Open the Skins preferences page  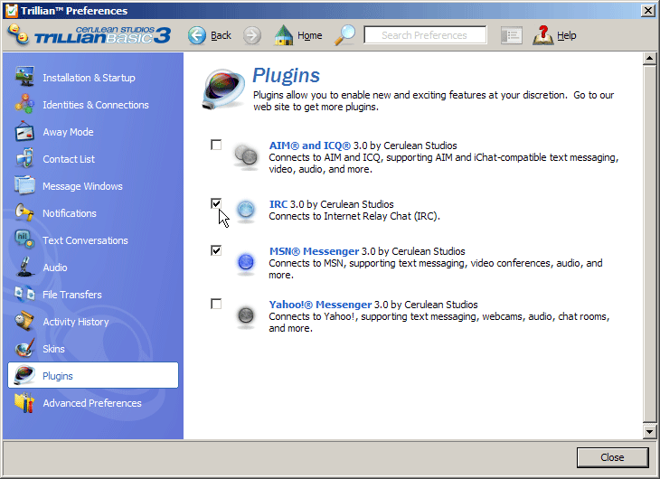(53, 349)
